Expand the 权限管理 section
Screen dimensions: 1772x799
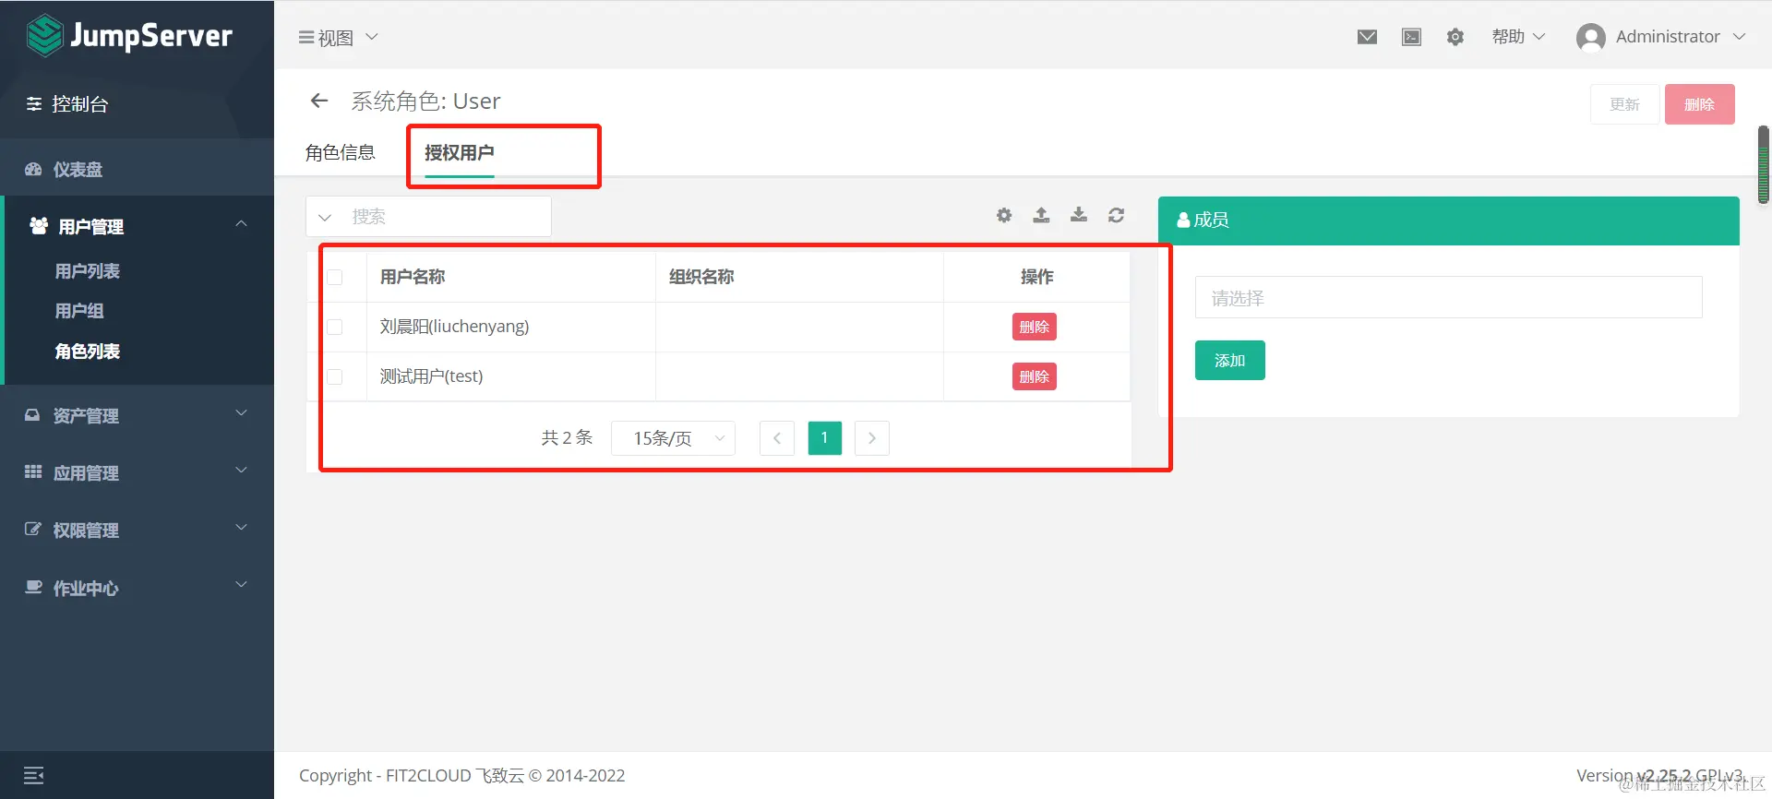tap(137, 530)
